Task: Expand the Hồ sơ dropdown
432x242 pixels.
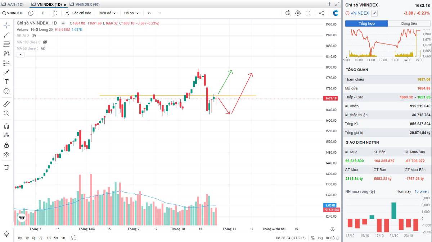Action: coord(131,13)
